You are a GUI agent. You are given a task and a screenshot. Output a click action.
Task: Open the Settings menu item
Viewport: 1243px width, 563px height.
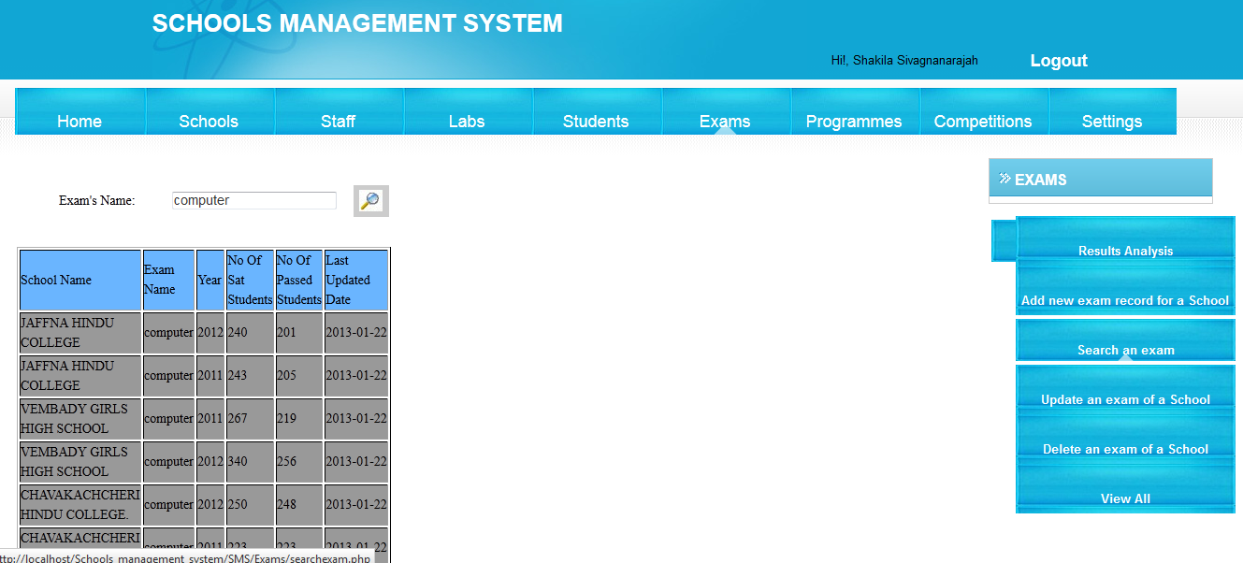pyautogui.click(x=1112, y=121)
